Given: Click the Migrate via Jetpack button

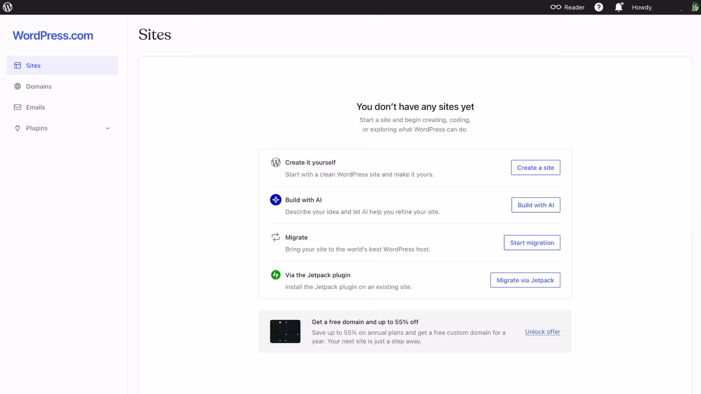Looking at the screenshot, I should tap(525, 280).
